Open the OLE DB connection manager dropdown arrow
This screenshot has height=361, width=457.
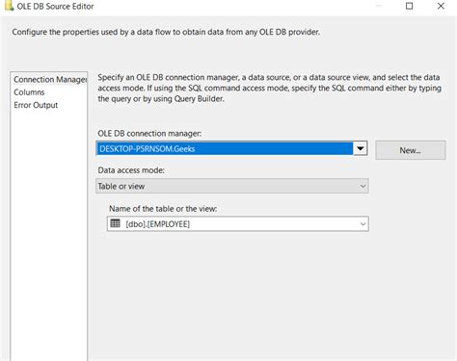pyautogui.click(x=361, y=148)
